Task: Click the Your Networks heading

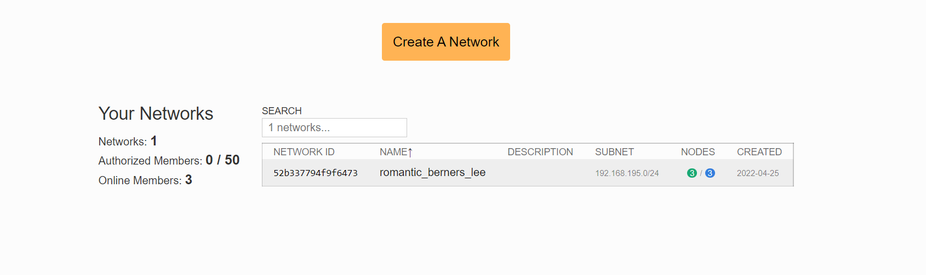Action: tap(156, 114)
